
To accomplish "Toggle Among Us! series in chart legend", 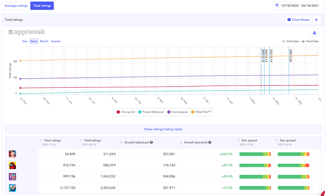I will click(126, 112).
